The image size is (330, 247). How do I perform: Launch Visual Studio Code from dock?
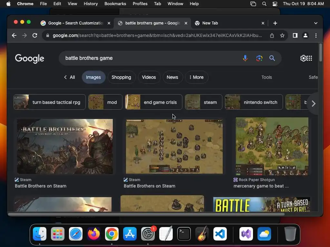tap(220, 234)
